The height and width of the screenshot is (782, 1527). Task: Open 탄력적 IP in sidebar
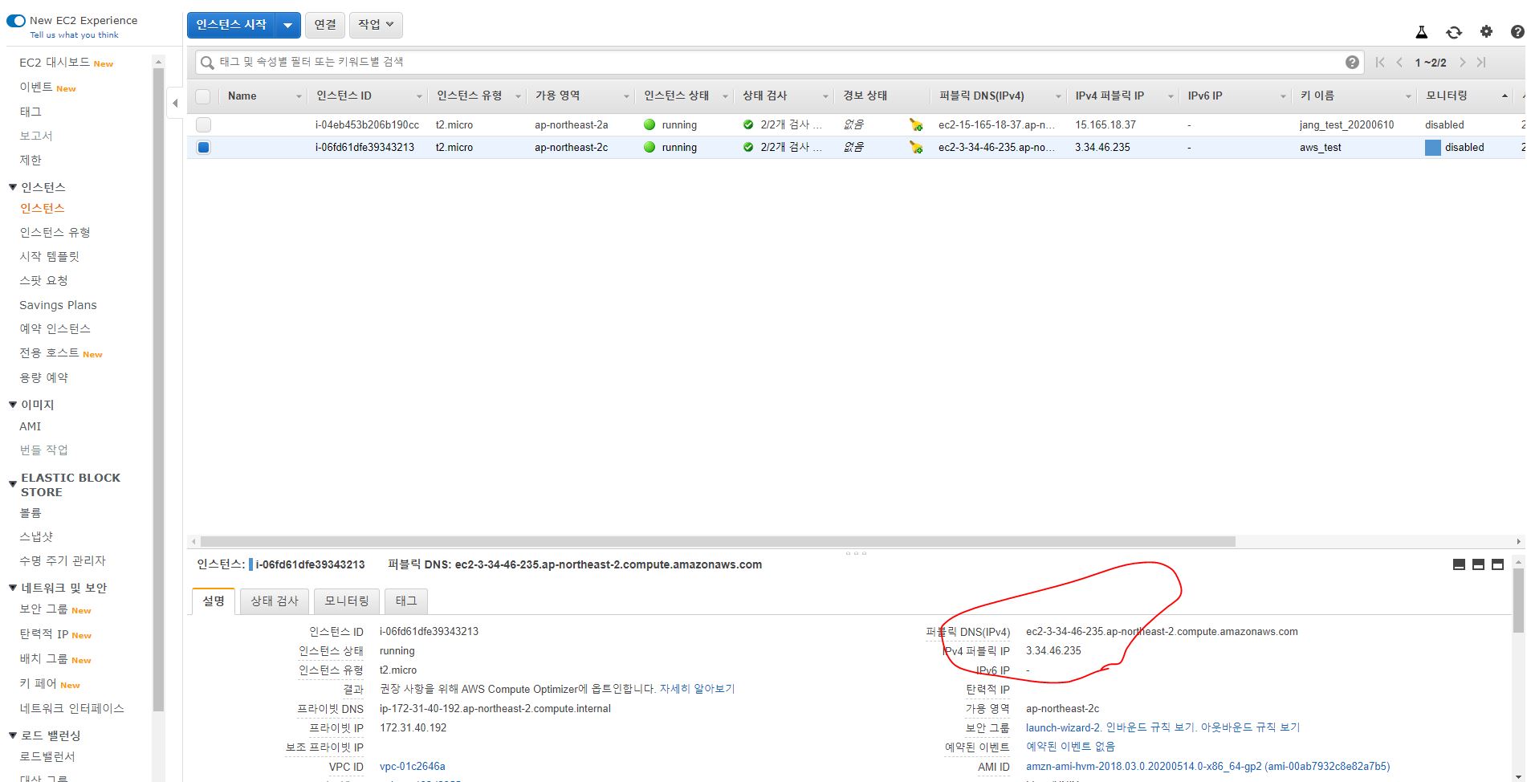[43, 634]
